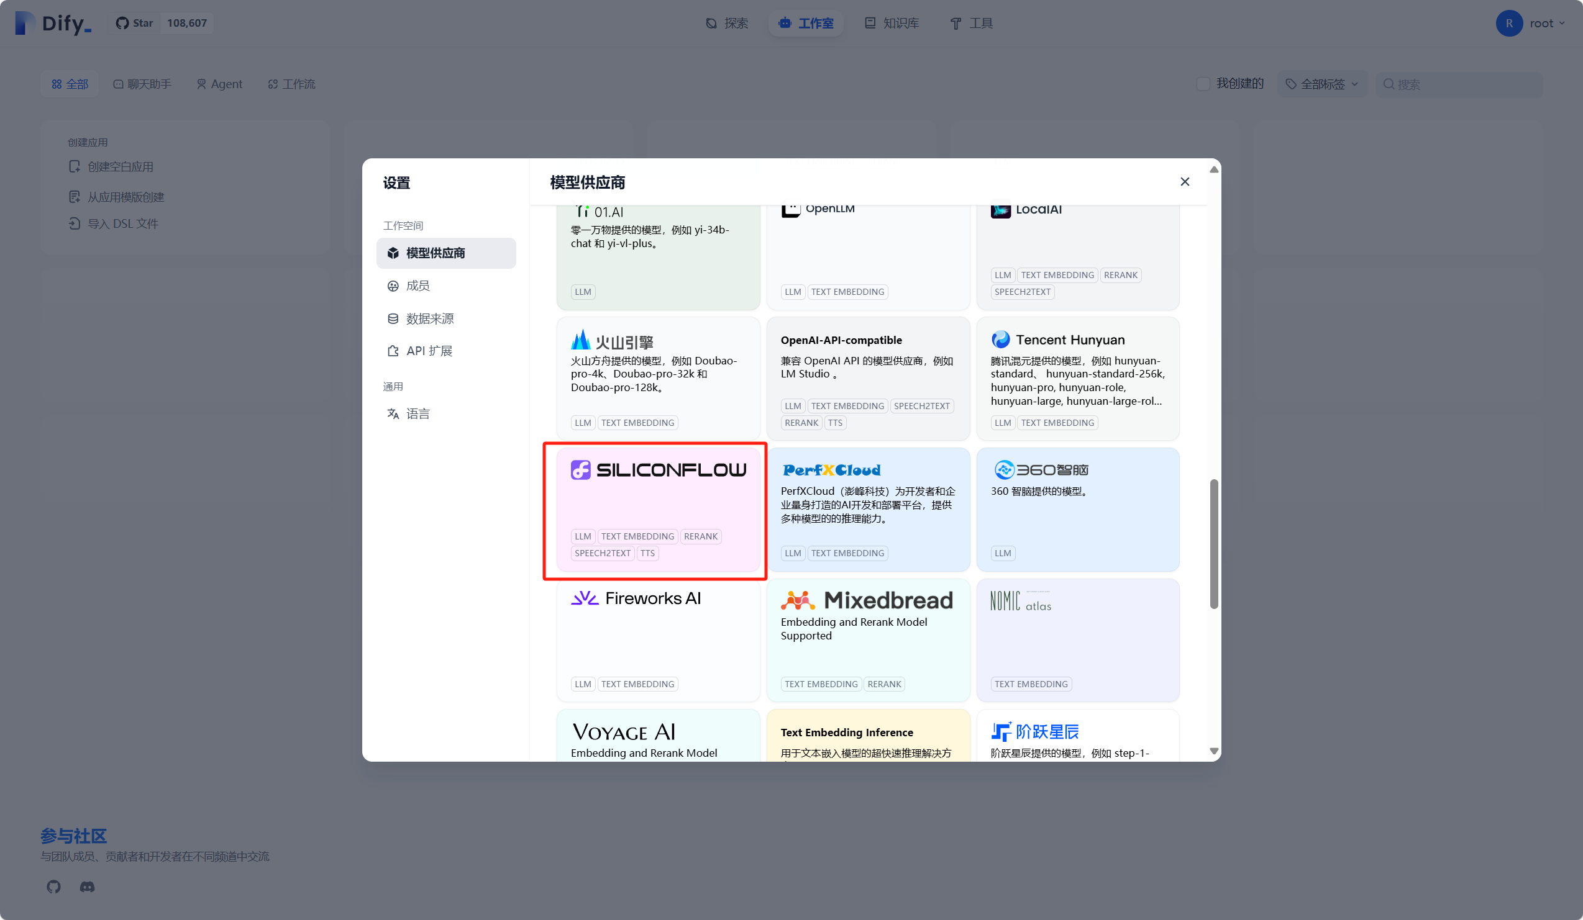Open 成员 in settings sidebar
Viewport: 1583px width, 920px height.
point(417,286)
